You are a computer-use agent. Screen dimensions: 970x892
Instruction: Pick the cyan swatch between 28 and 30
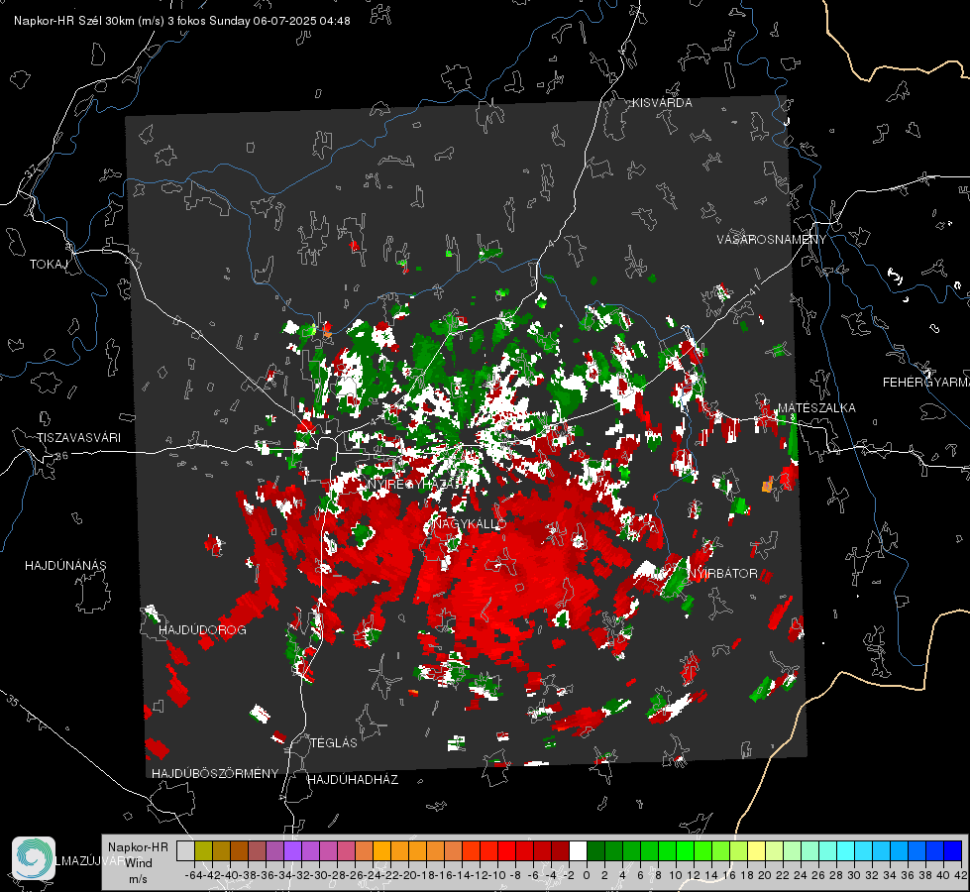click(x=846, y=850)
